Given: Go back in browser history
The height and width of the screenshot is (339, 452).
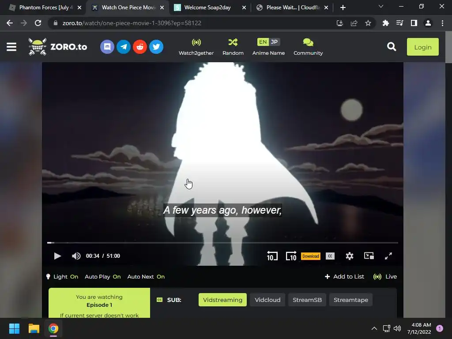Looking at the screenshot, I should tap(10, 23).
